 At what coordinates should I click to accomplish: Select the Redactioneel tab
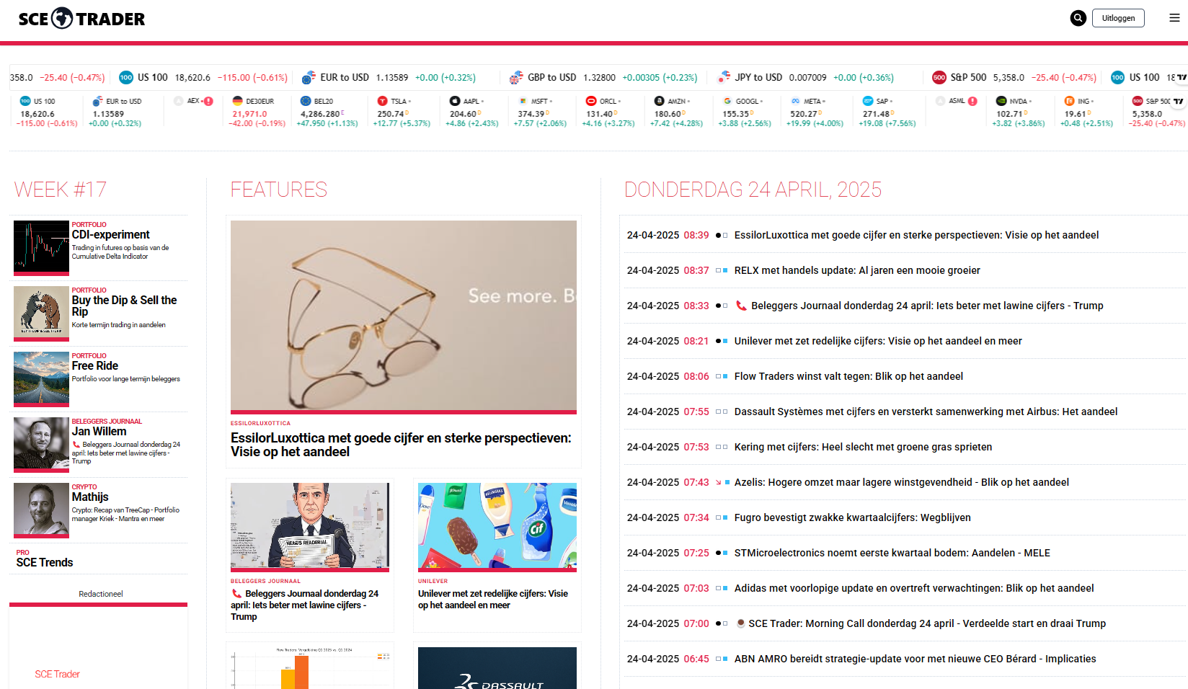coord(101,594)
